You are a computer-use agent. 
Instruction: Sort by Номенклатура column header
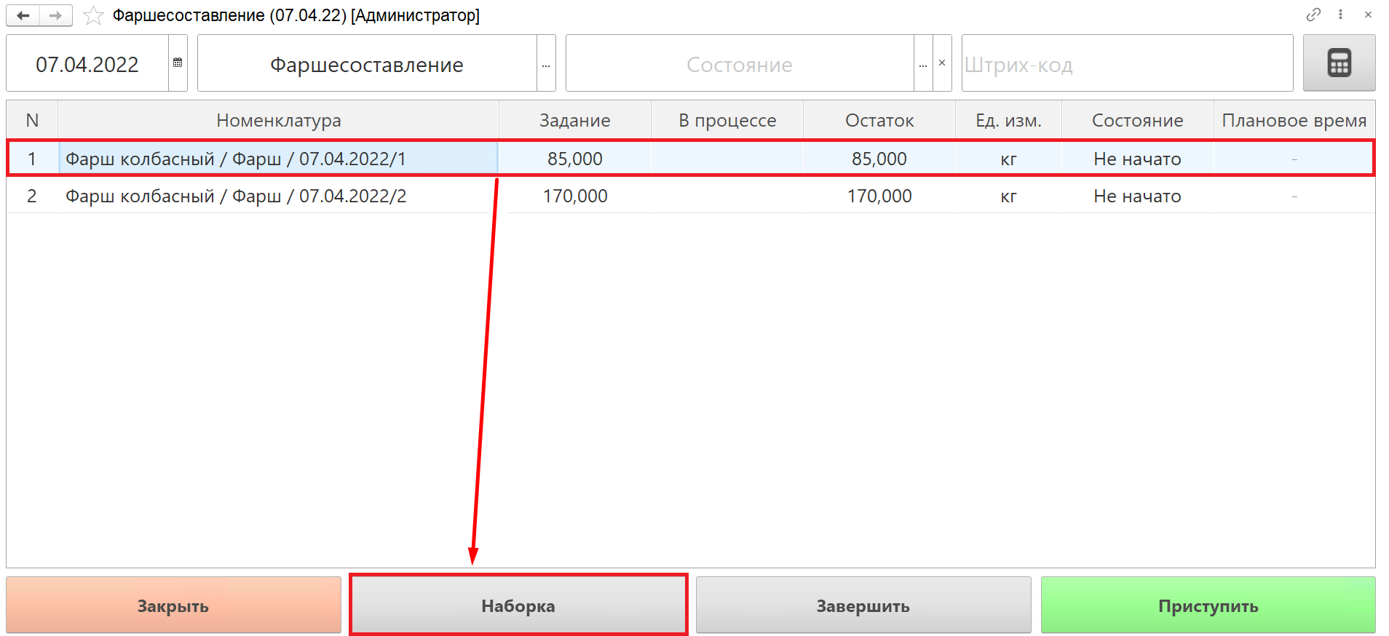[x=279, y=120]
